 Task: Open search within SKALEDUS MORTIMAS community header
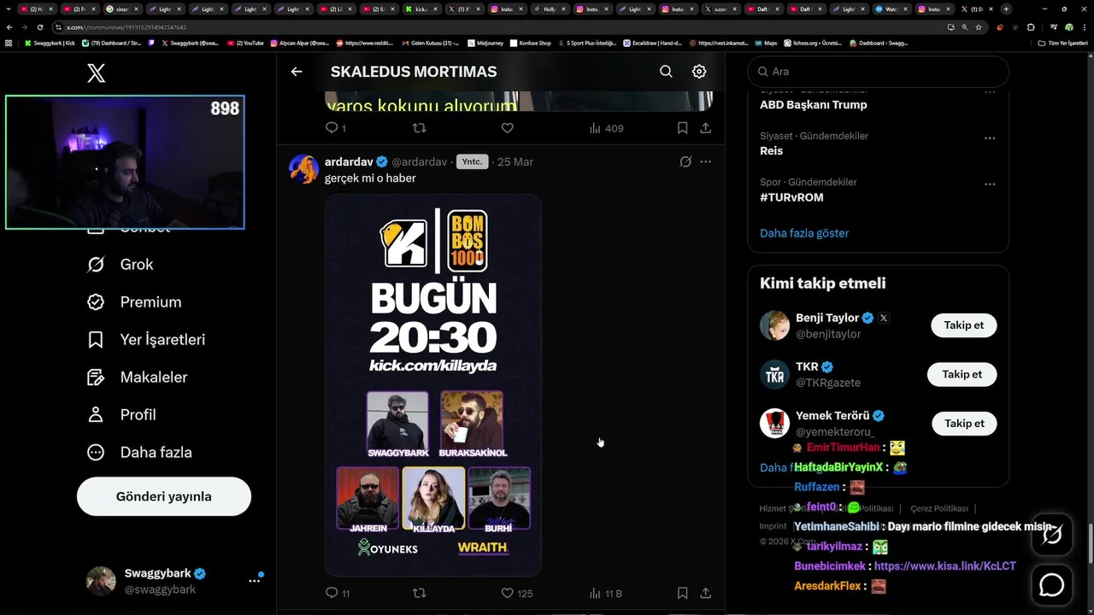click(x=666, y=72)
